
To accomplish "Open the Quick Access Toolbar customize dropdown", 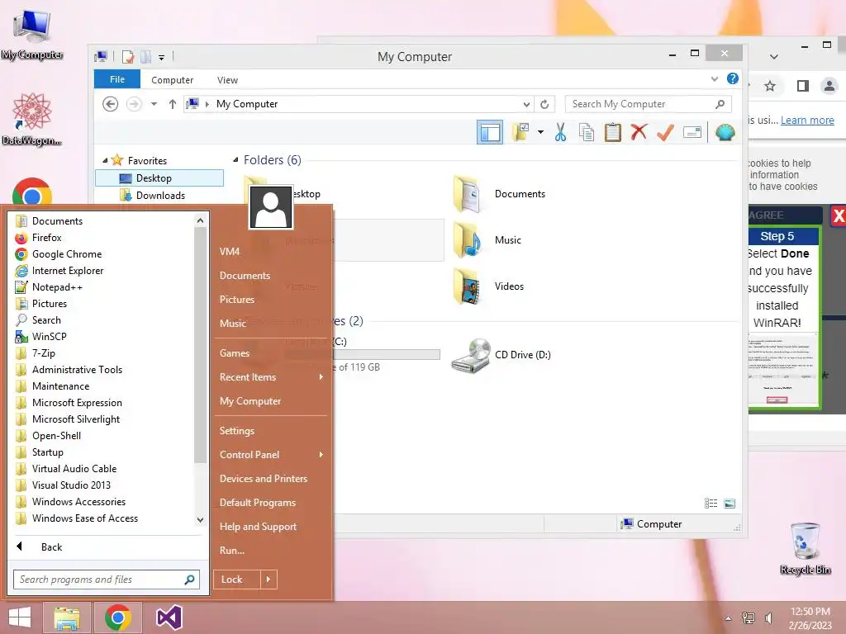I will click(x=161, y=57).
